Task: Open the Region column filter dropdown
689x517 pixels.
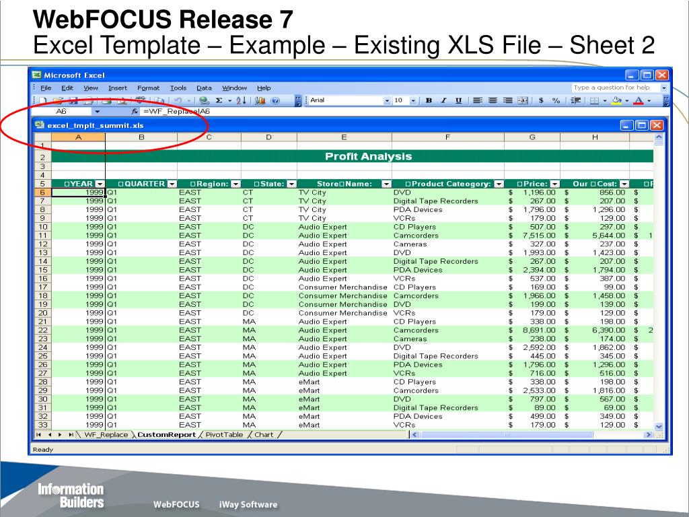Action: pyautogui.click(x=236, y=184)
